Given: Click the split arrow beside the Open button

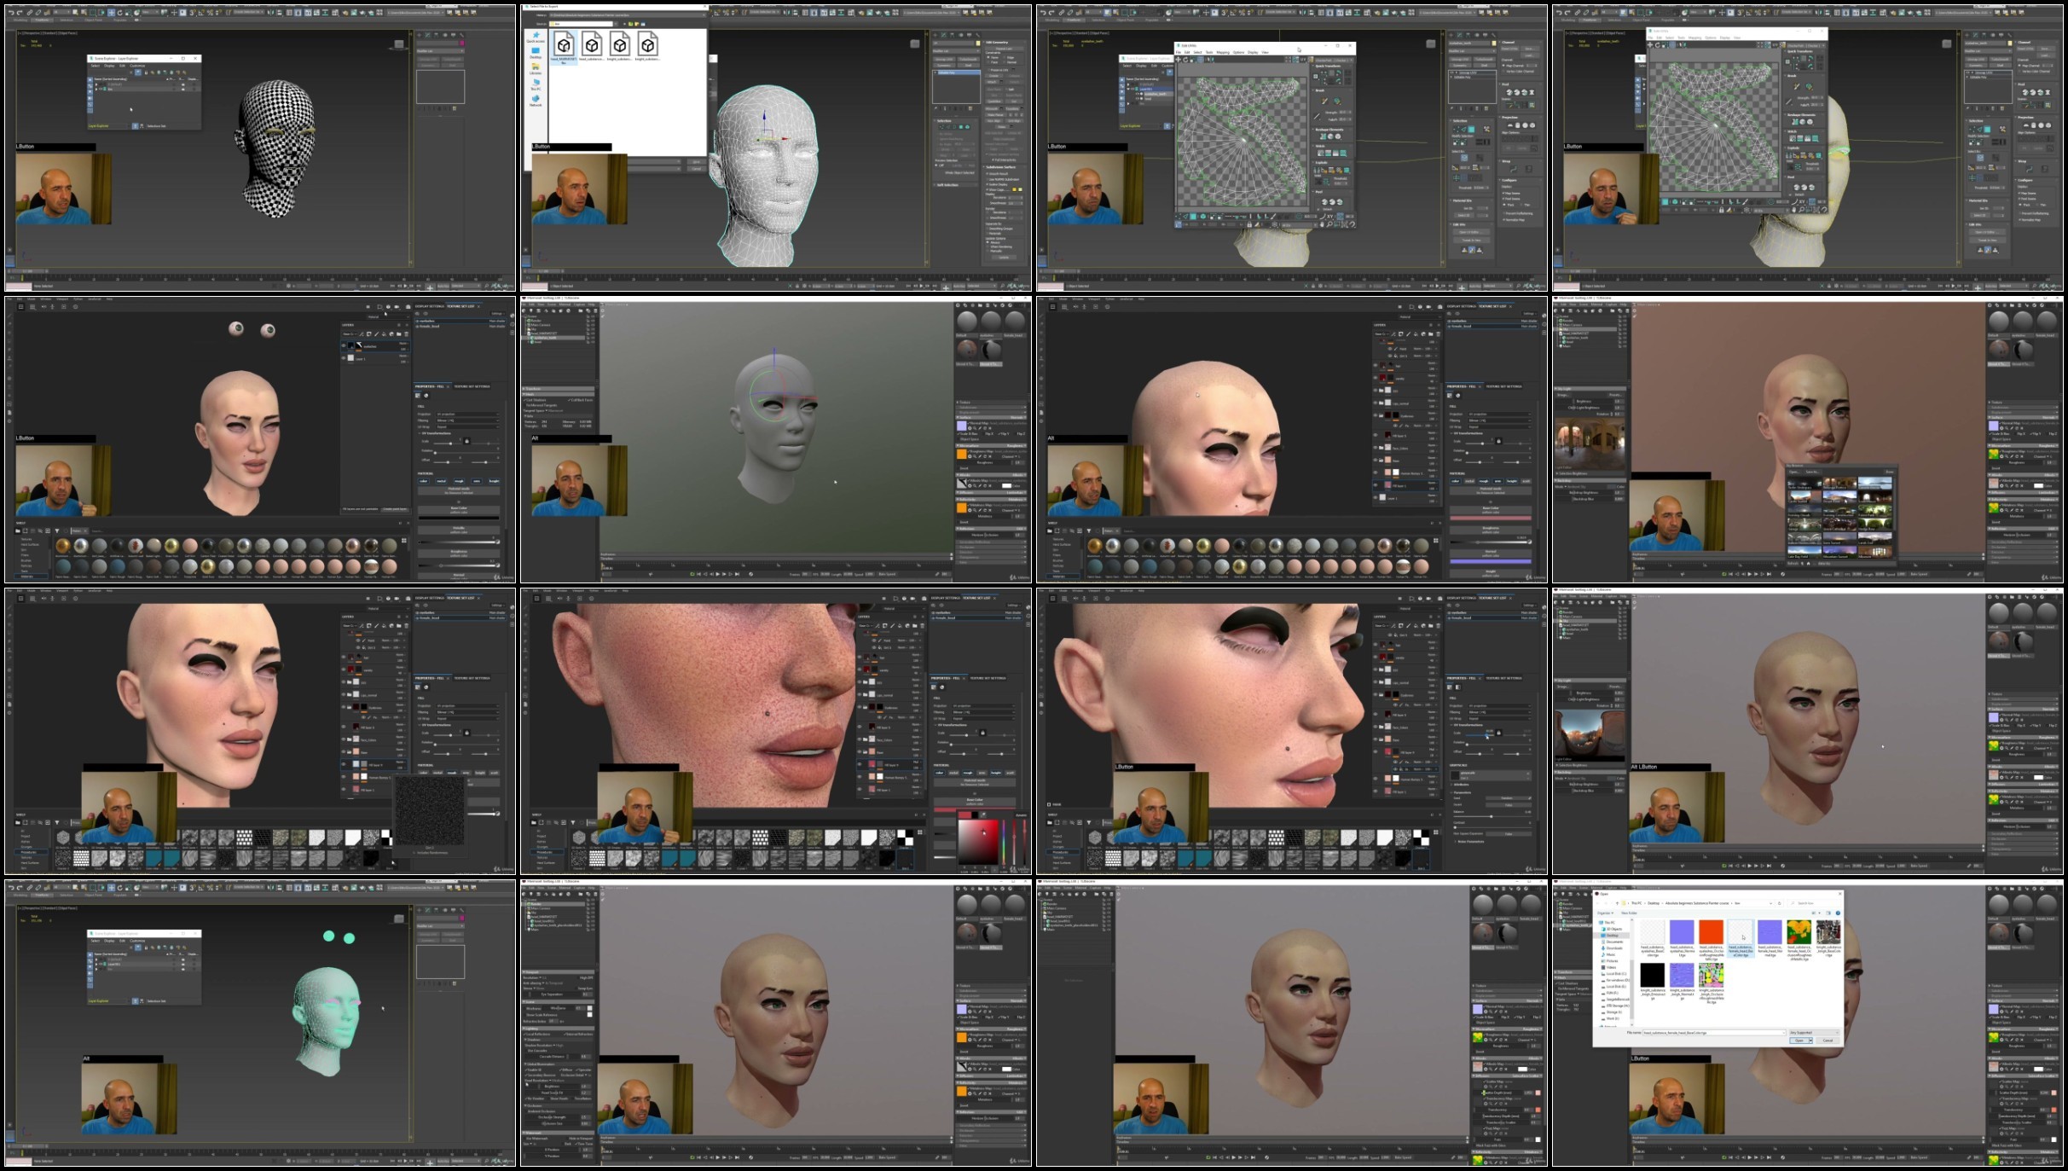Looking at the screenshot, I should pos(1810,1041).
